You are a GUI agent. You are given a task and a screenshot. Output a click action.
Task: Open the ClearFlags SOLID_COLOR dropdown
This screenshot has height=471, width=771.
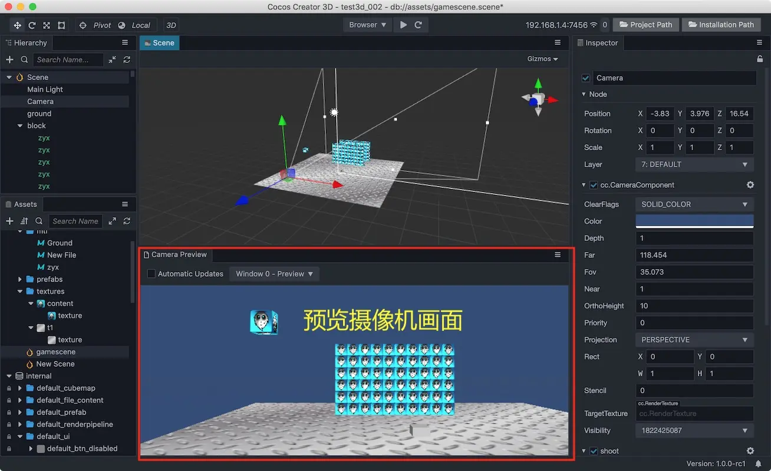[694, 204]
